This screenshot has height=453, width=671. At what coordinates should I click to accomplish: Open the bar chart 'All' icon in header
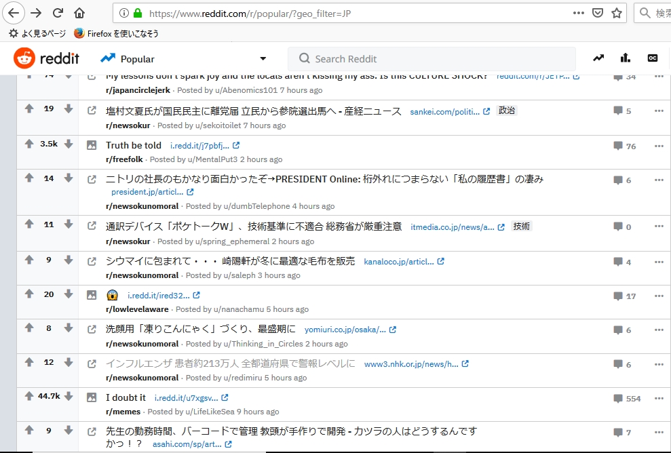pyautogui.click(x=625, y=58)
